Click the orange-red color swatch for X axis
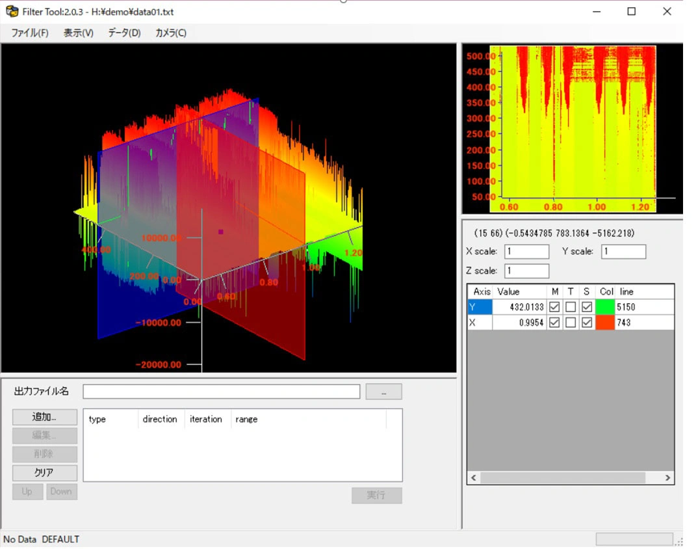 pyautogui.click(x=605, y=322)
